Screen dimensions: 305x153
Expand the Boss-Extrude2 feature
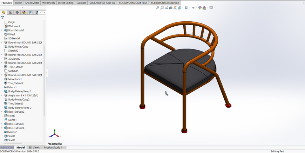click(2, 112)
